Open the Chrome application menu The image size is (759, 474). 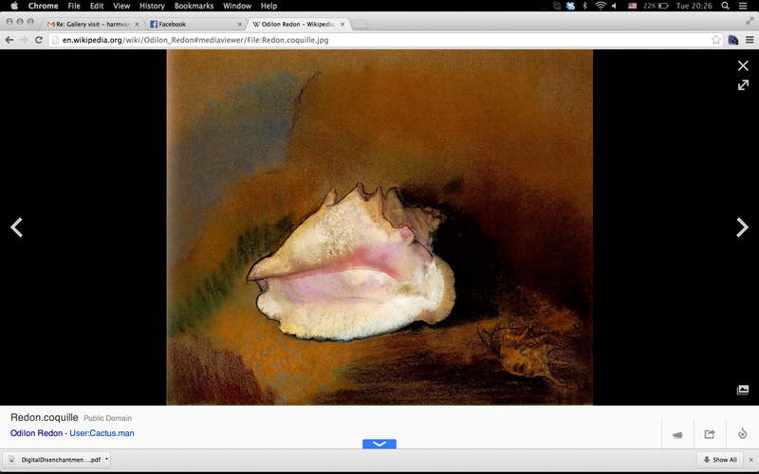click(43, 6)
